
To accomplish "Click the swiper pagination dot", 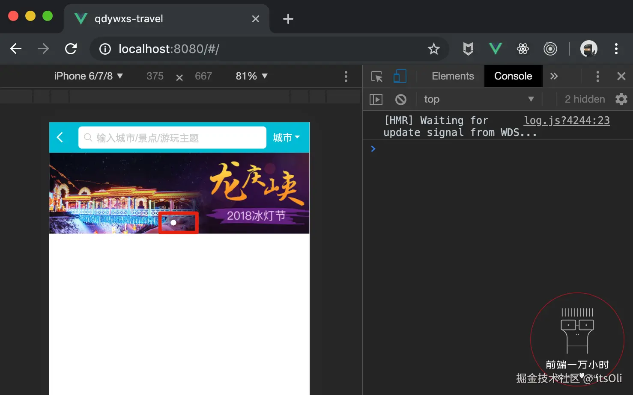I will click(x=173, y=223).
